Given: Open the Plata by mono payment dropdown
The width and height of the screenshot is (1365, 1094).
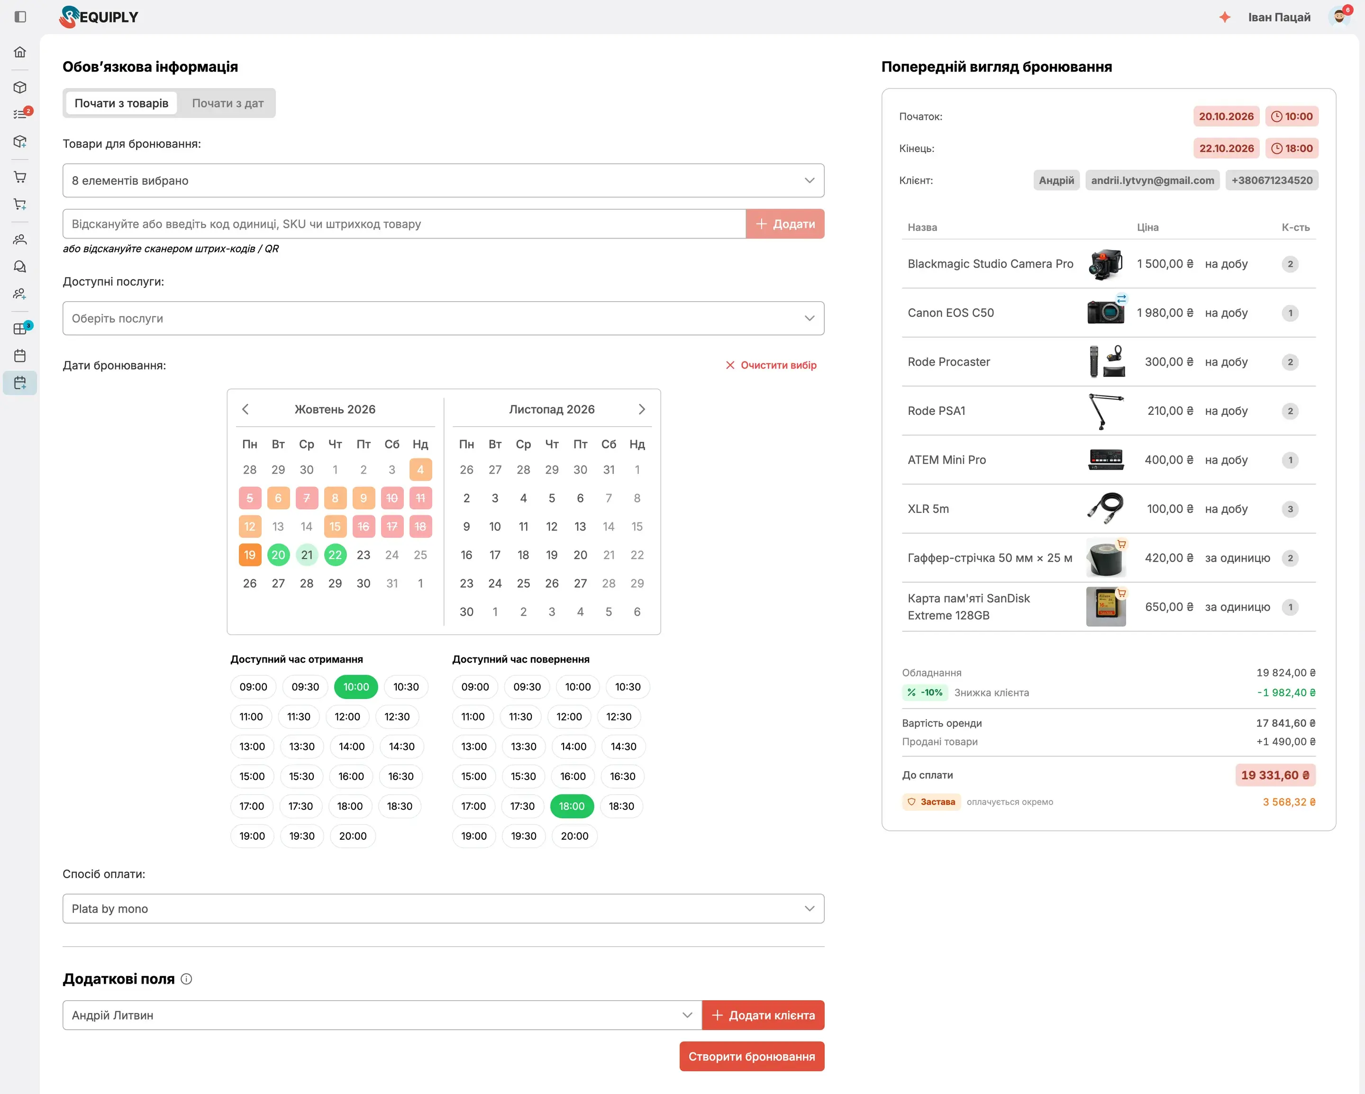Looking at the screenshot, I should [443, 909].
